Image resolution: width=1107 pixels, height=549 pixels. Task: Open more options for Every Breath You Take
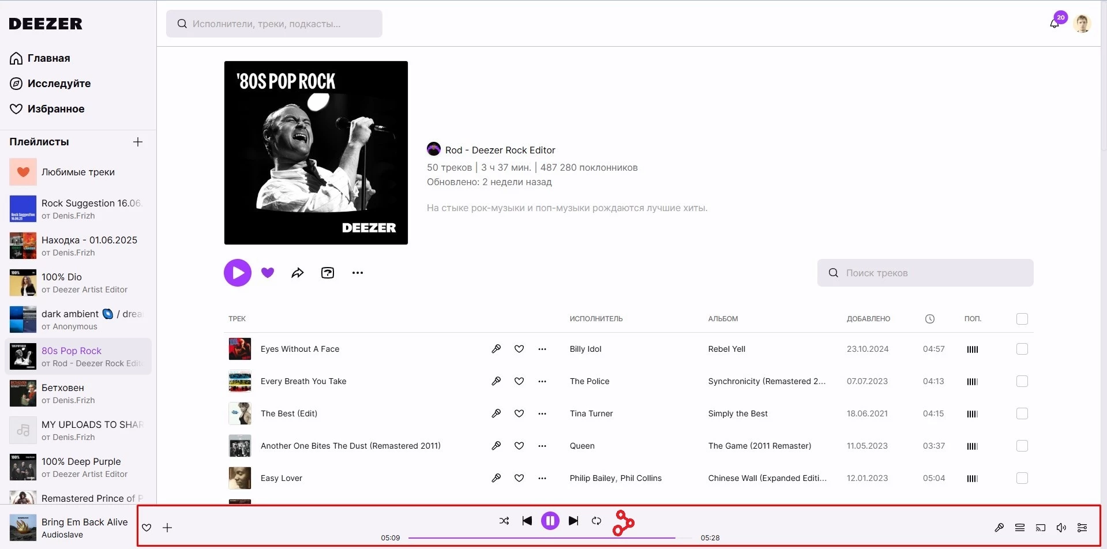click(x=542, y=381)
